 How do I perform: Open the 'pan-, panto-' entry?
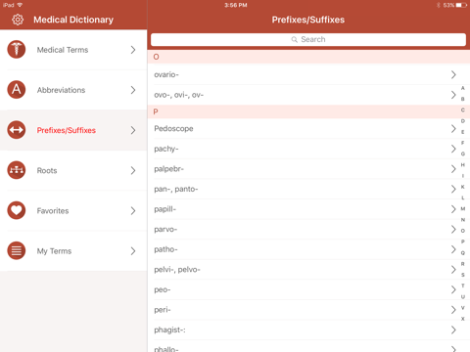point(308,189)
